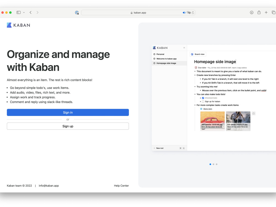Viewport: 276px width, 207px height.
Task: Go back with the Safari back arrow
Action: [31, 12]
